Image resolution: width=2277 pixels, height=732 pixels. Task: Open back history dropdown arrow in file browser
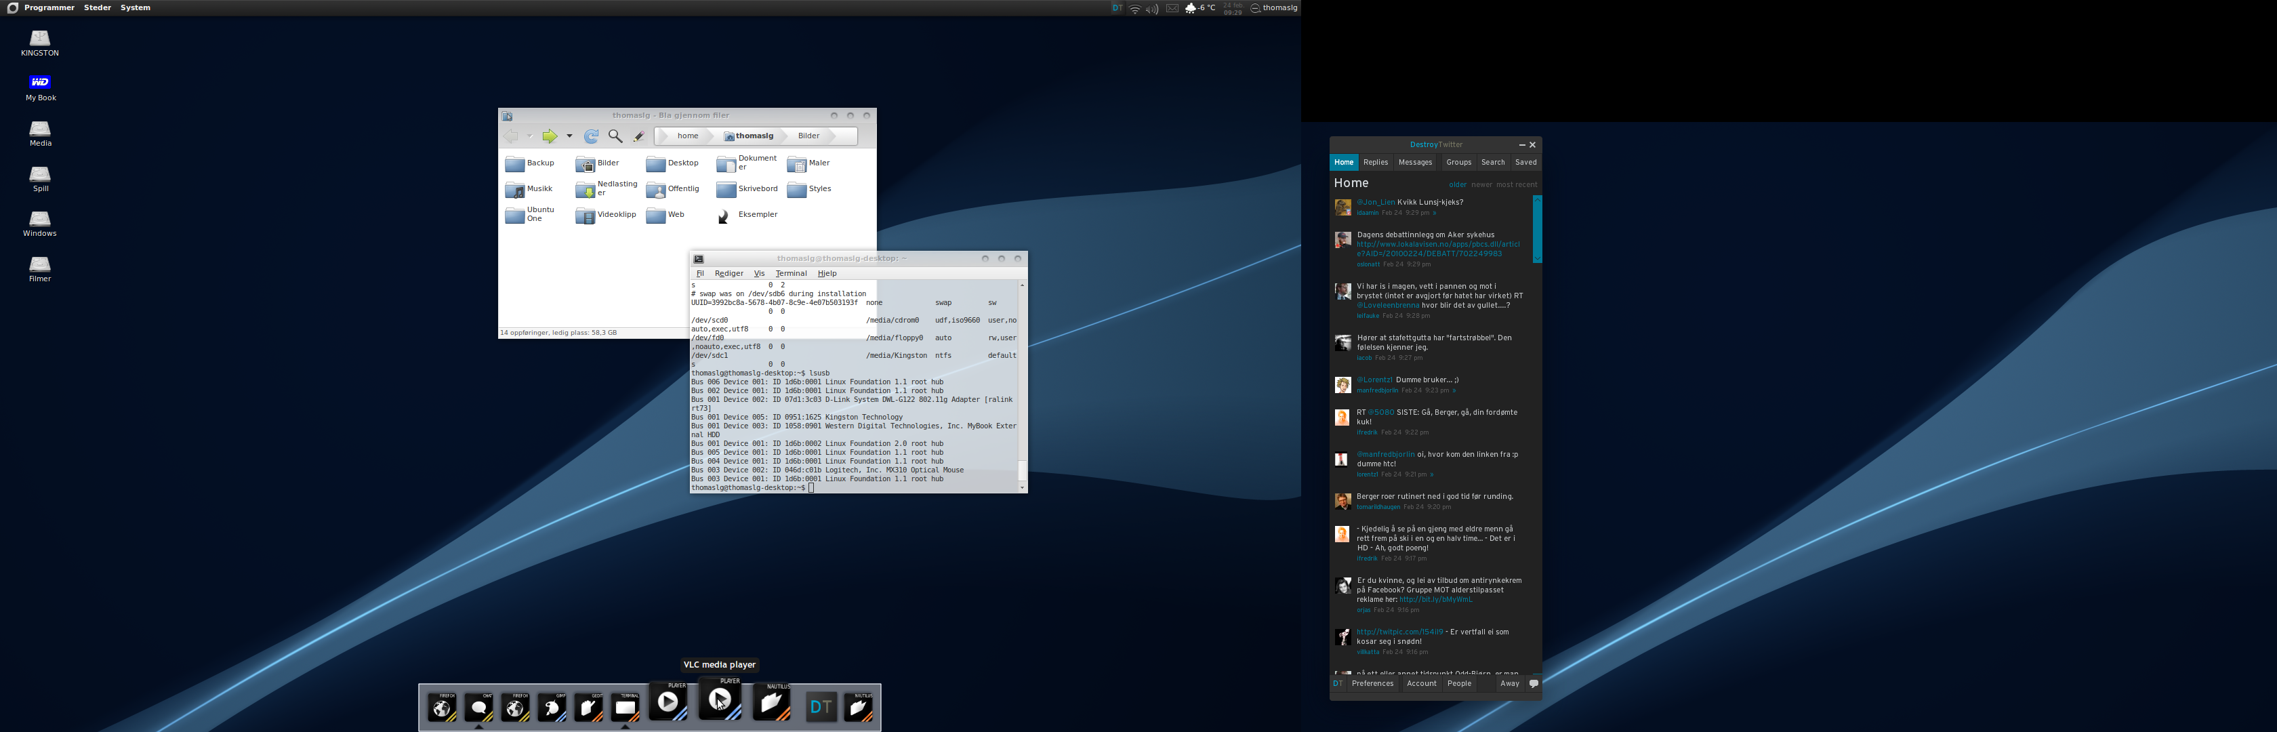pyautogui.click(x=529, y=136)
